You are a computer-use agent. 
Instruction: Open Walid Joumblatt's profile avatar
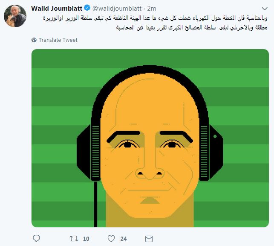click(15, 16)
